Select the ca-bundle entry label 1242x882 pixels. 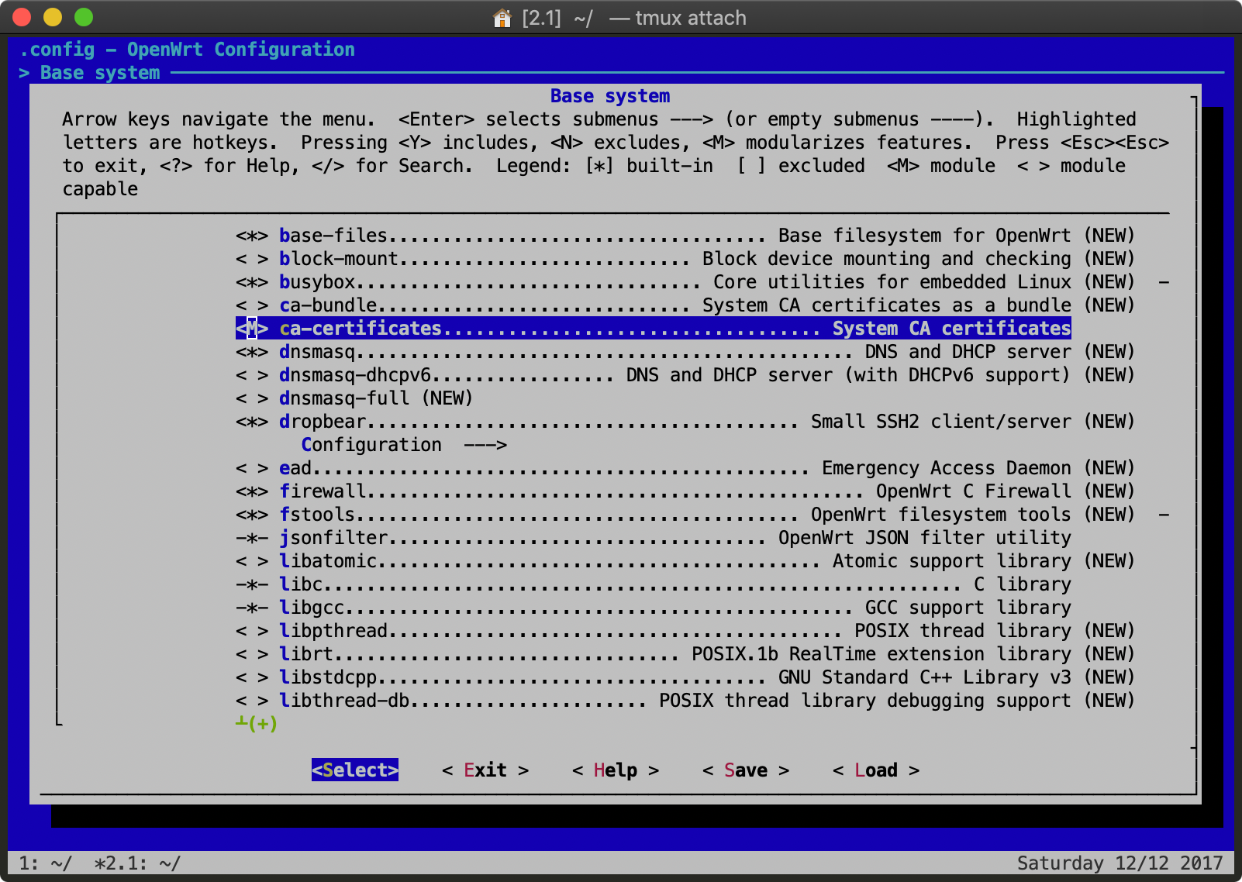(x=328, y=305)
